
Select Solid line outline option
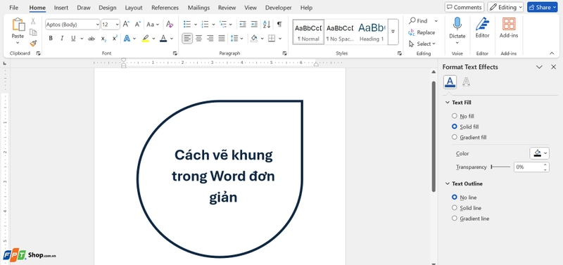point(455,207)
